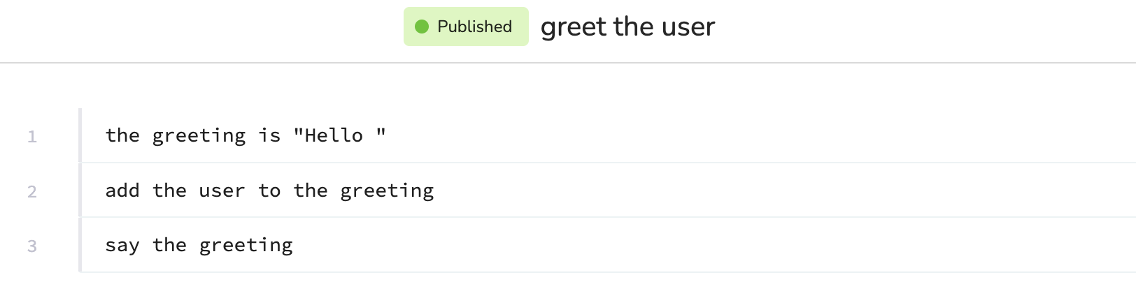Image resolution: width=1136 pixels, height=291 pixels.
Task: Click the word "to" on line 2
Action: (x=269, y=191)
